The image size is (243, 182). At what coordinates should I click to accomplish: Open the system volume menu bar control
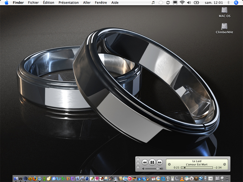click(x=189, y=2)
